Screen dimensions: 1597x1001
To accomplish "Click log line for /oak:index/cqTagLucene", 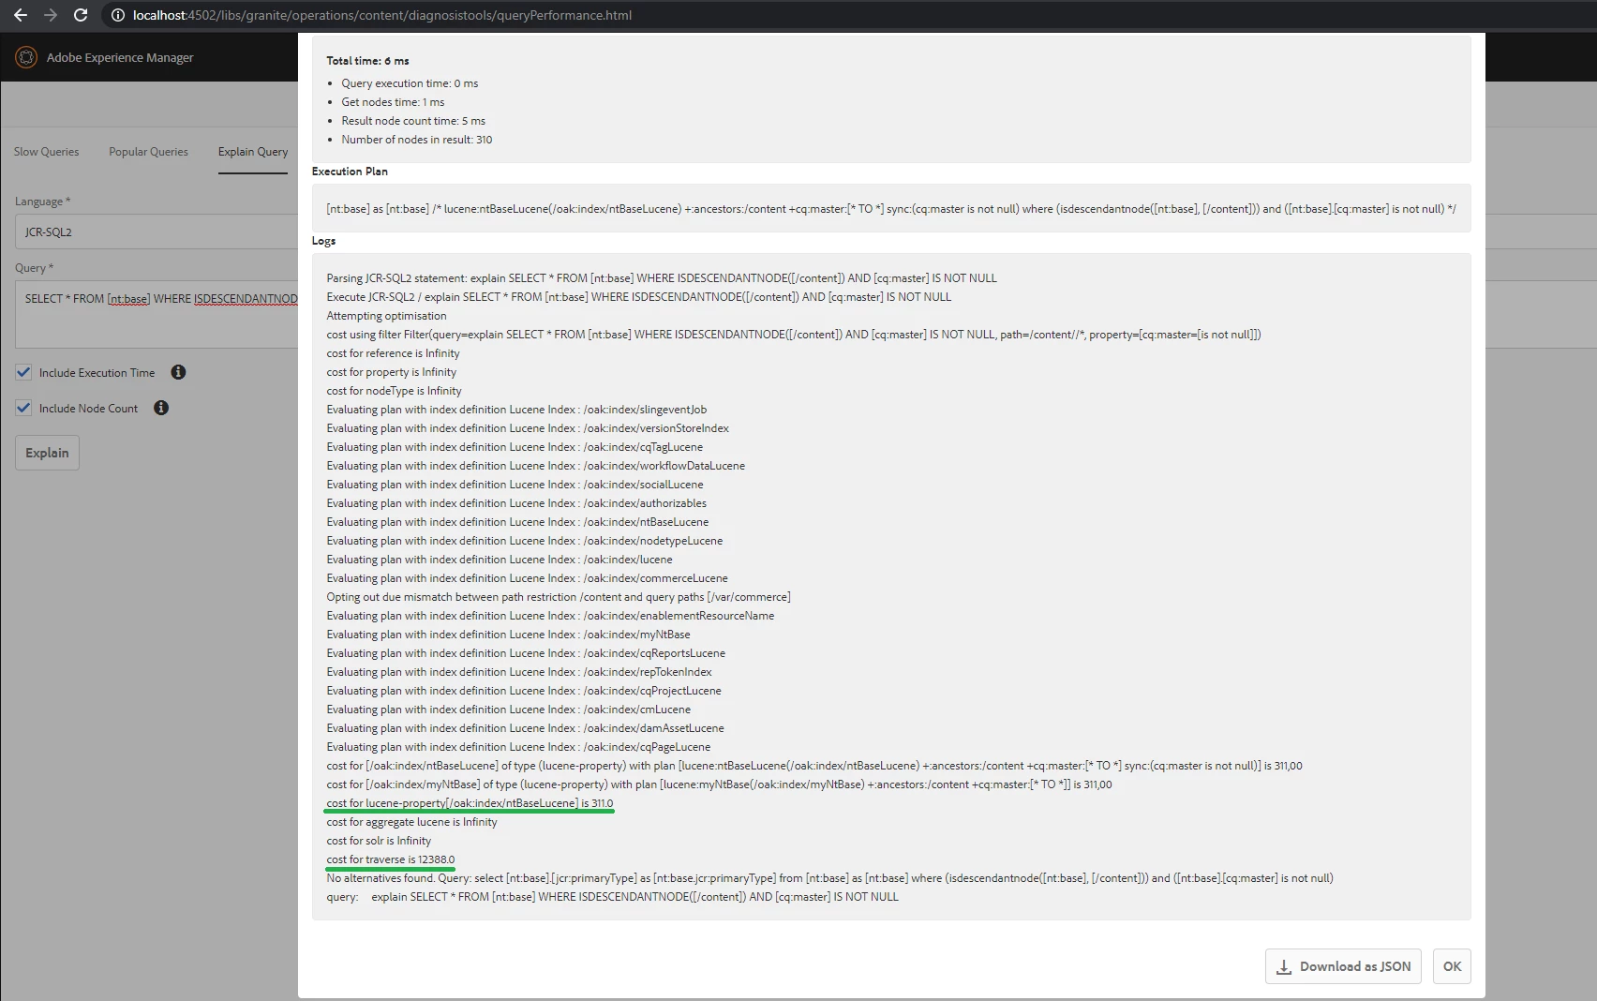I will point(515,447).
